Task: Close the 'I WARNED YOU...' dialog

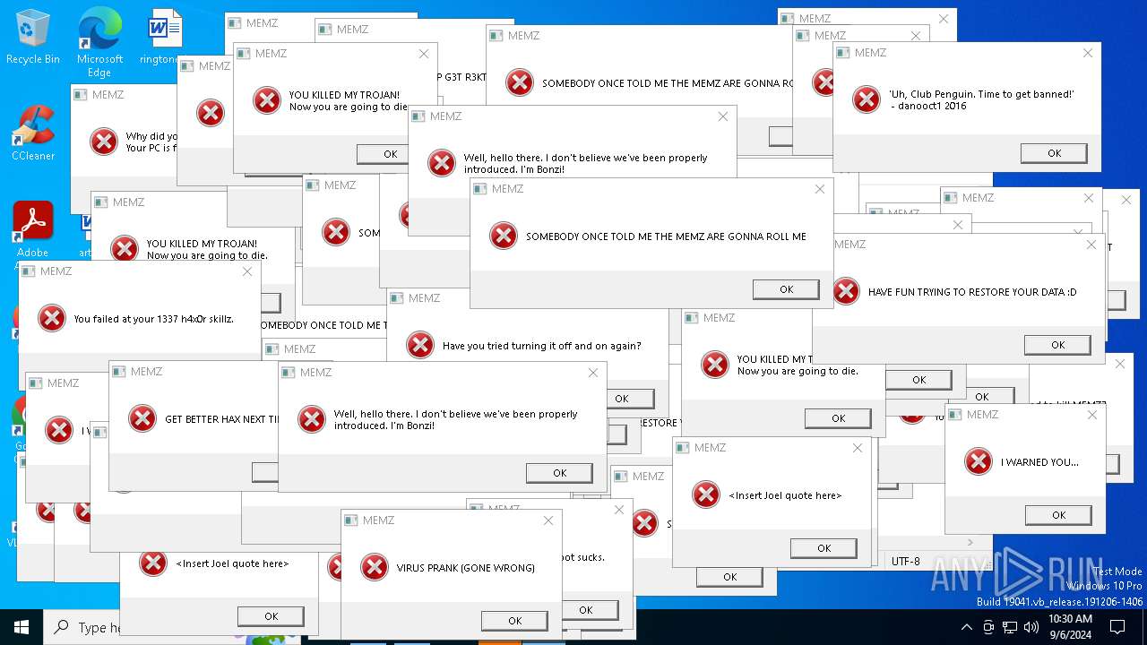Action: pyautogui.click(x=1091, y=415)
